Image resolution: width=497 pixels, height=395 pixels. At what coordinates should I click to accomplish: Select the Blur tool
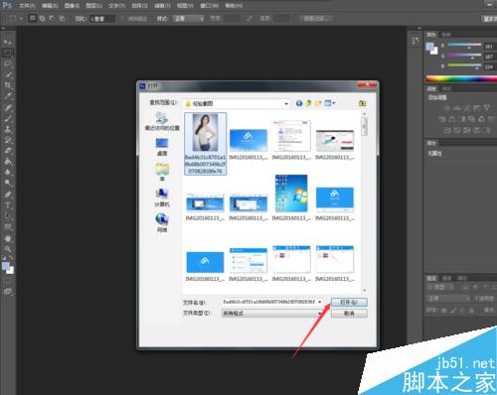pyautogui.click(x=8, y=173)
